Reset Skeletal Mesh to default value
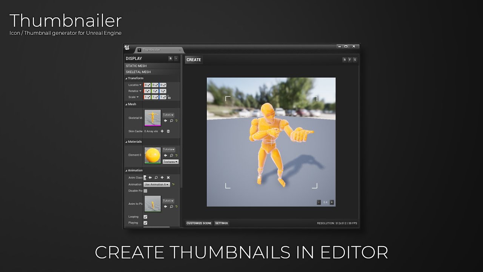This screenshot has height=272, width=483. point(176,121)
